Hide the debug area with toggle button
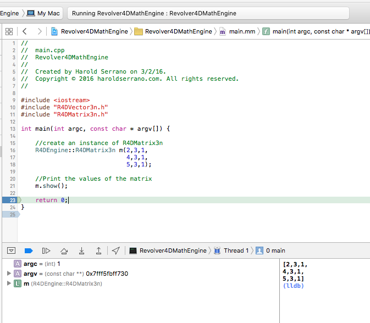This screenshot has height=323, width=370. tap(11, 250)
